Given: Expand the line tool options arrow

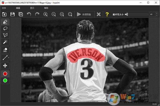Looking at the screenshot, I should click(x=9, y=58).
